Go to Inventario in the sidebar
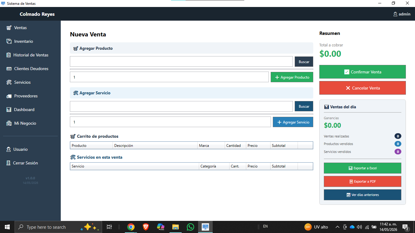Image resolution: width=415 pixels, height=233 pixels. (x=30, y=41)
